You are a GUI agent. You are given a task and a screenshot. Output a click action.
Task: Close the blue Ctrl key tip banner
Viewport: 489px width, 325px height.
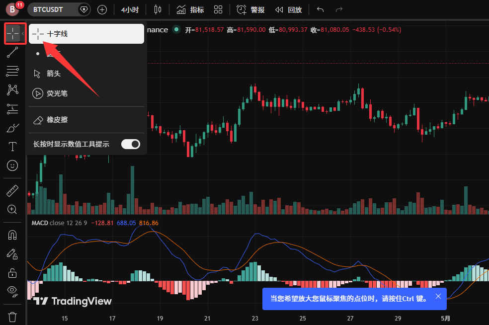pos(438,296)
